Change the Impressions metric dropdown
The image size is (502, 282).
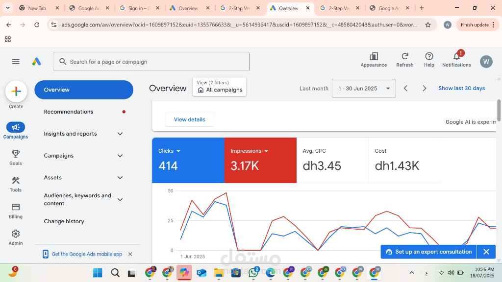pyautogui.click(x=250, y=151)
